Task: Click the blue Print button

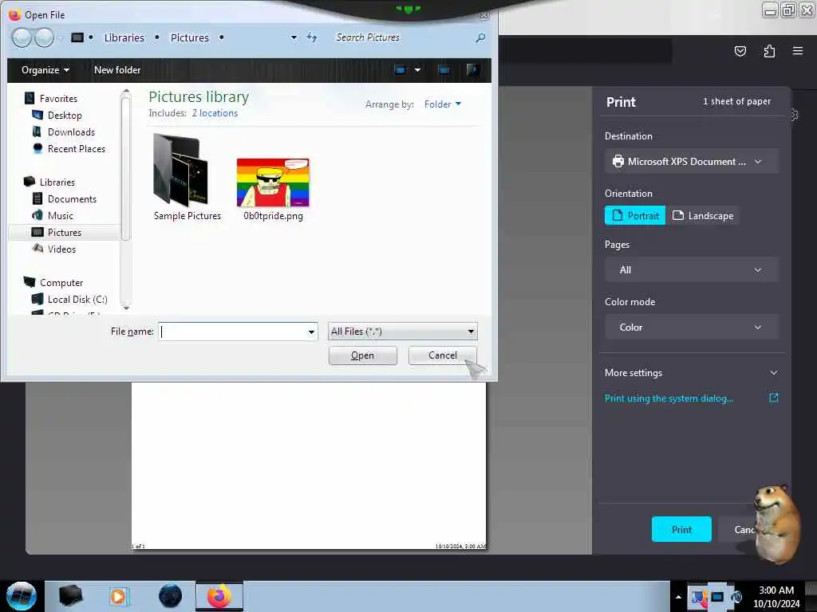Action: (x=681, y=529)
